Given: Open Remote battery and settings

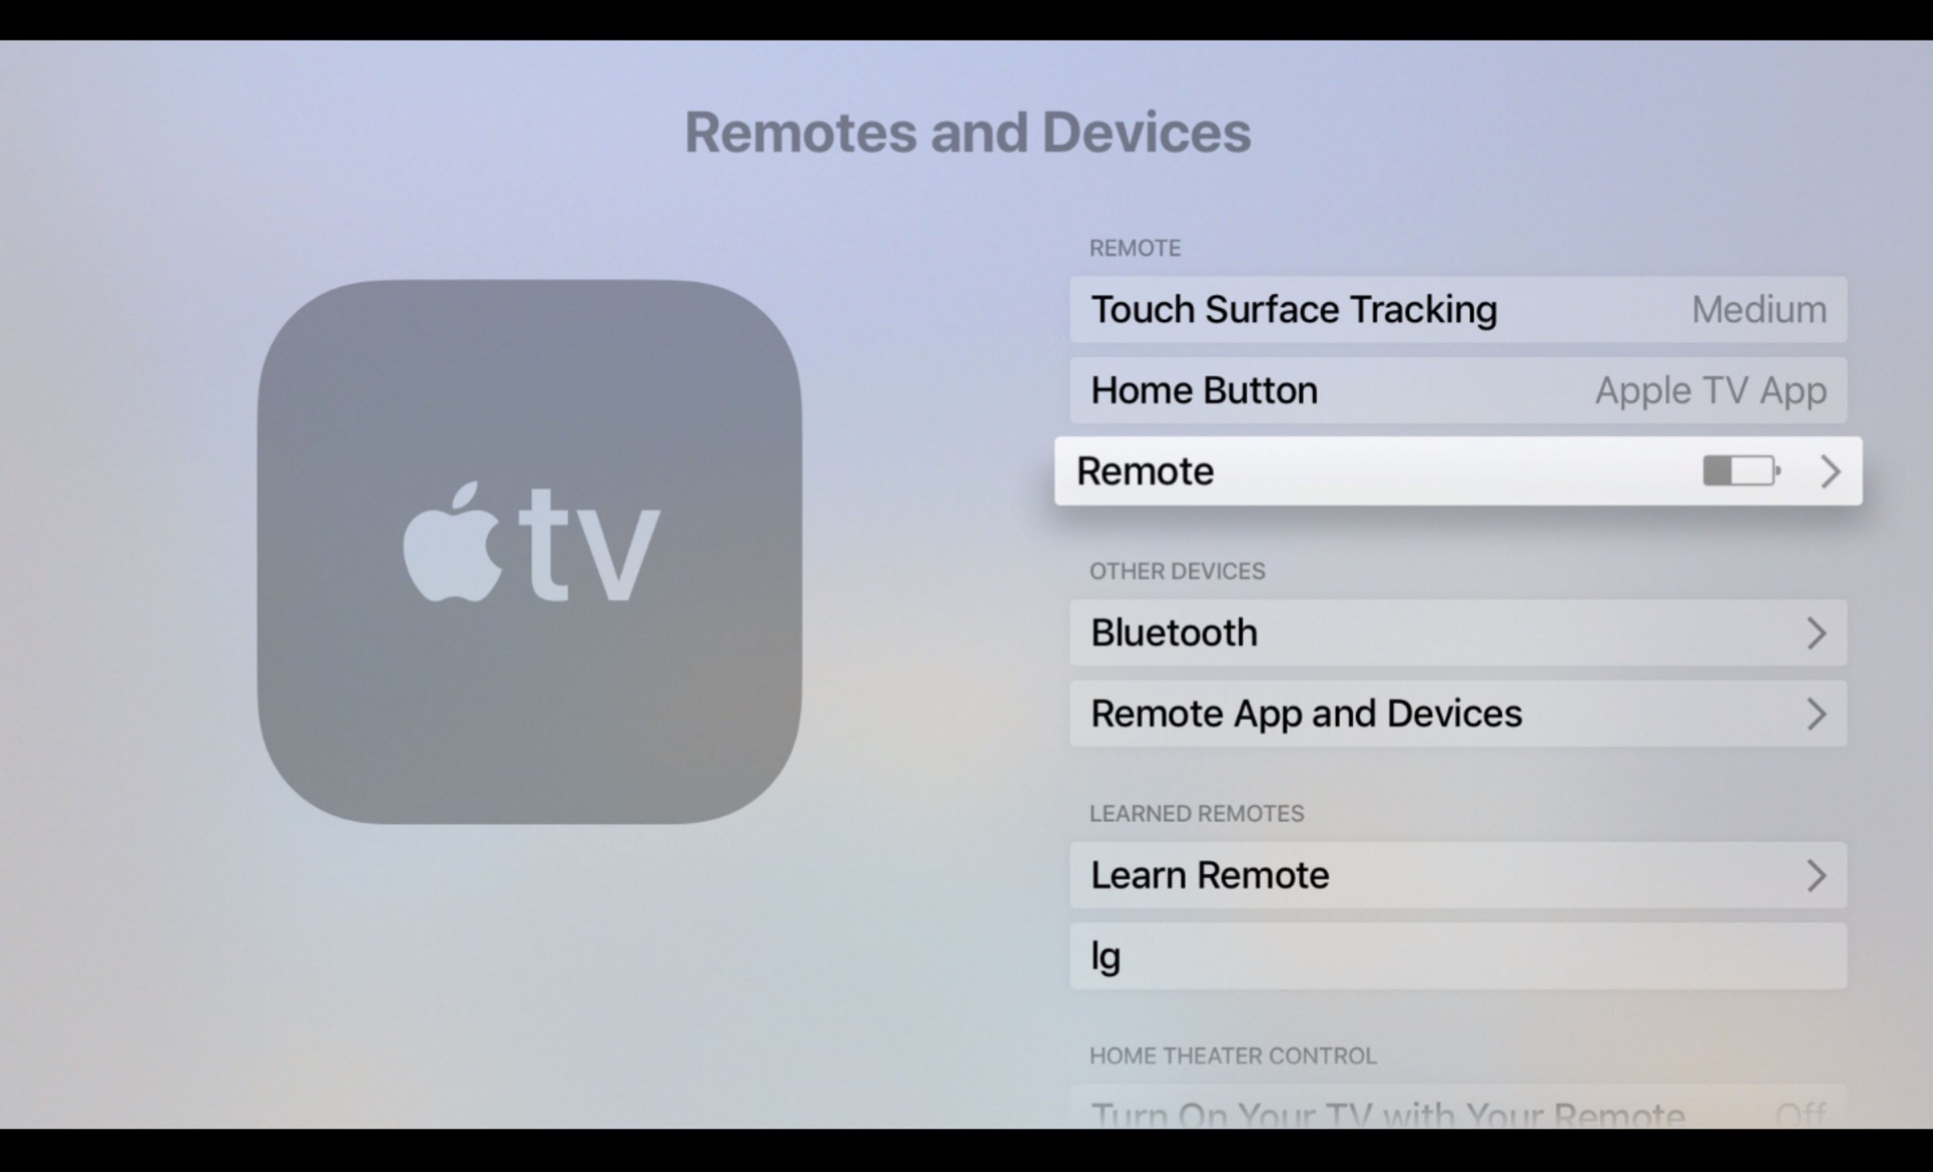Looking at the screenshot, I should pyautogui.click(x=1459, y=471).
